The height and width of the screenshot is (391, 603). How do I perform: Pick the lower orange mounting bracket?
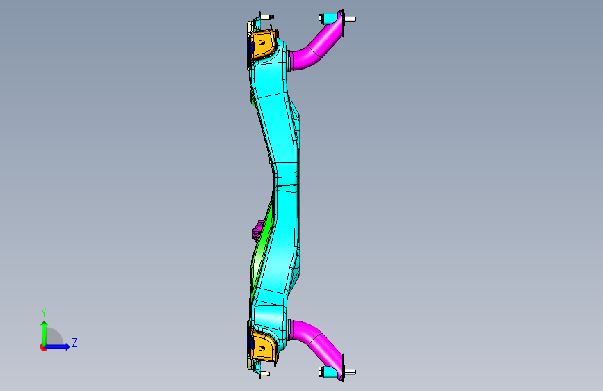[263, 347]
